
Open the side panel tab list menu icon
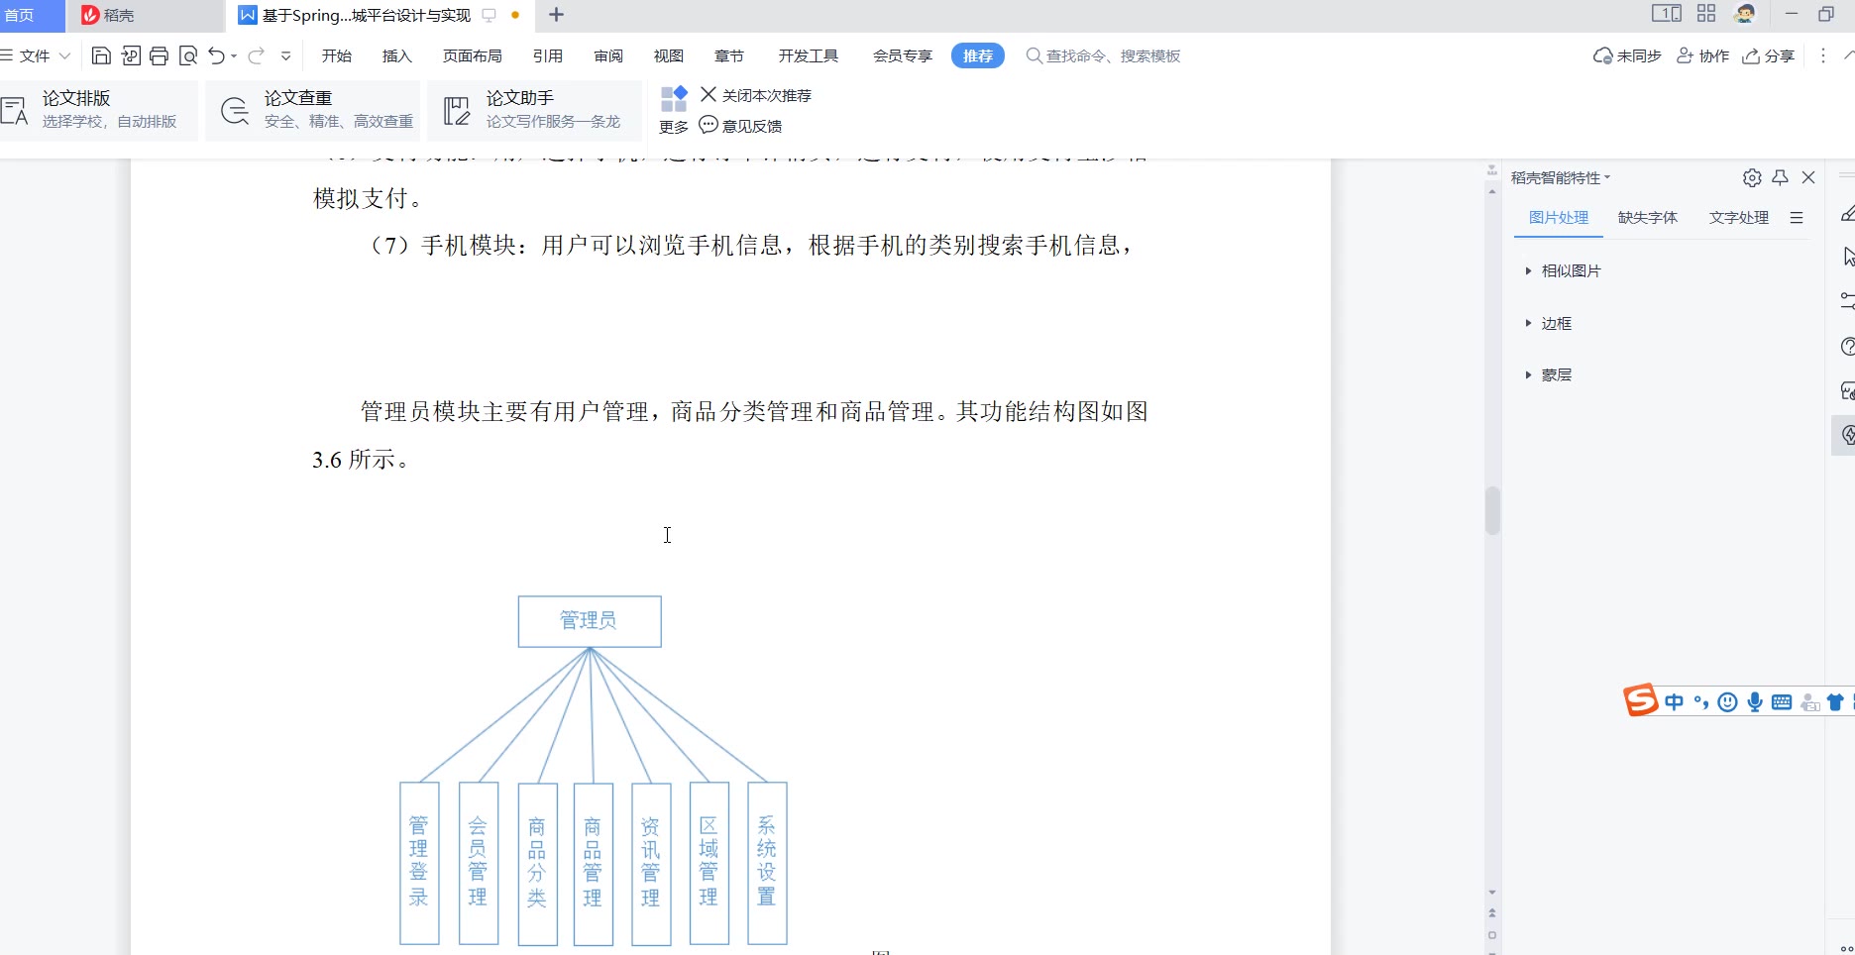coord(1797,218)
